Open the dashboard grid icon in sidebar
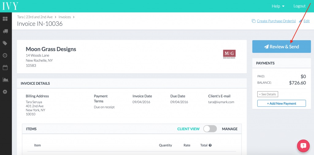The image size is (314, 155). point(5,19)
